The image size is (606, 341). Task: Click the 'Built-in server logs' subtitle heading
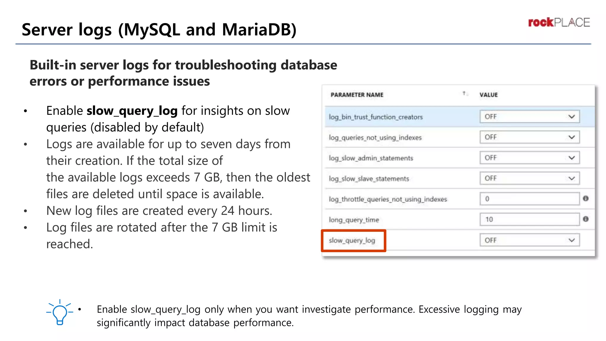coord(183,73)
